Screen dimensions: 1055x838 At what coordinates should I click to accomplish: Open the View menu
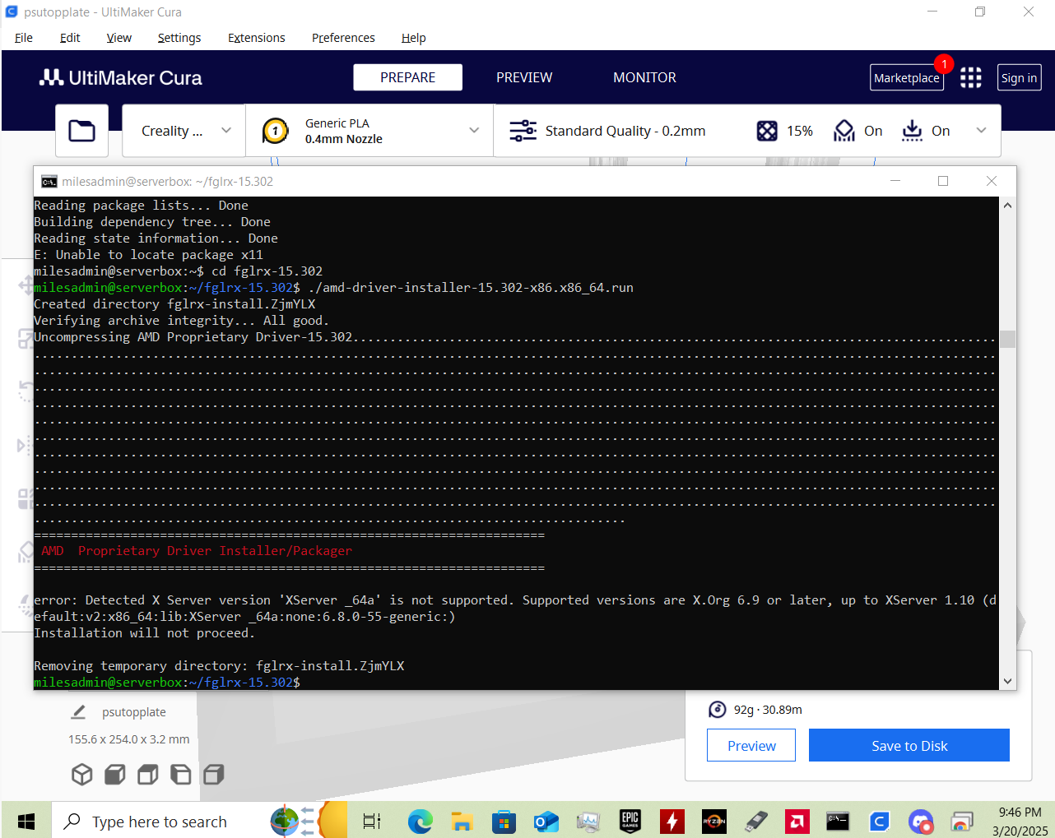tap(119, 38)
